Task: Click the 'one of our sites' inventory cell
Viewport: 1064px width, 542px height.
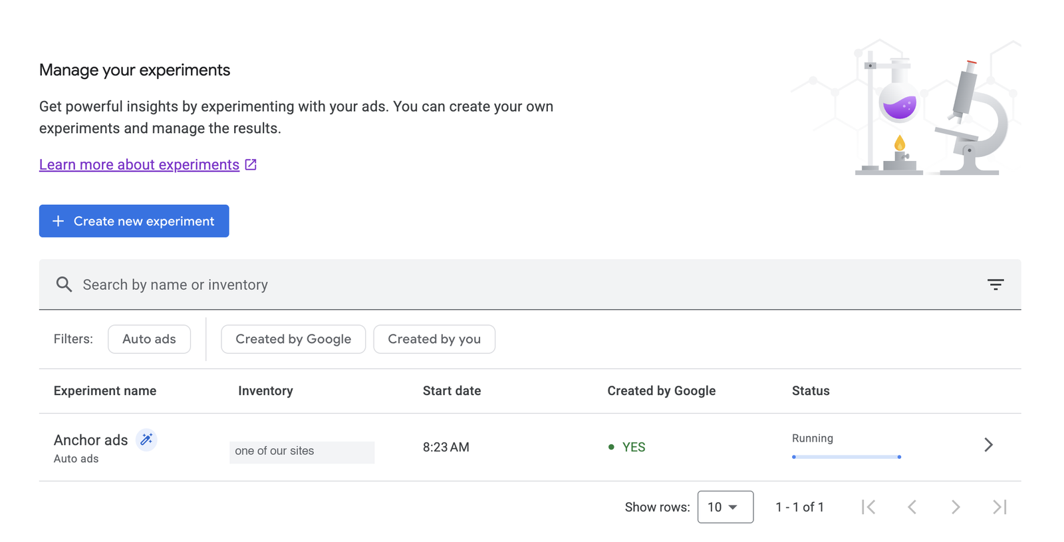Action: [x=302, y=452]
